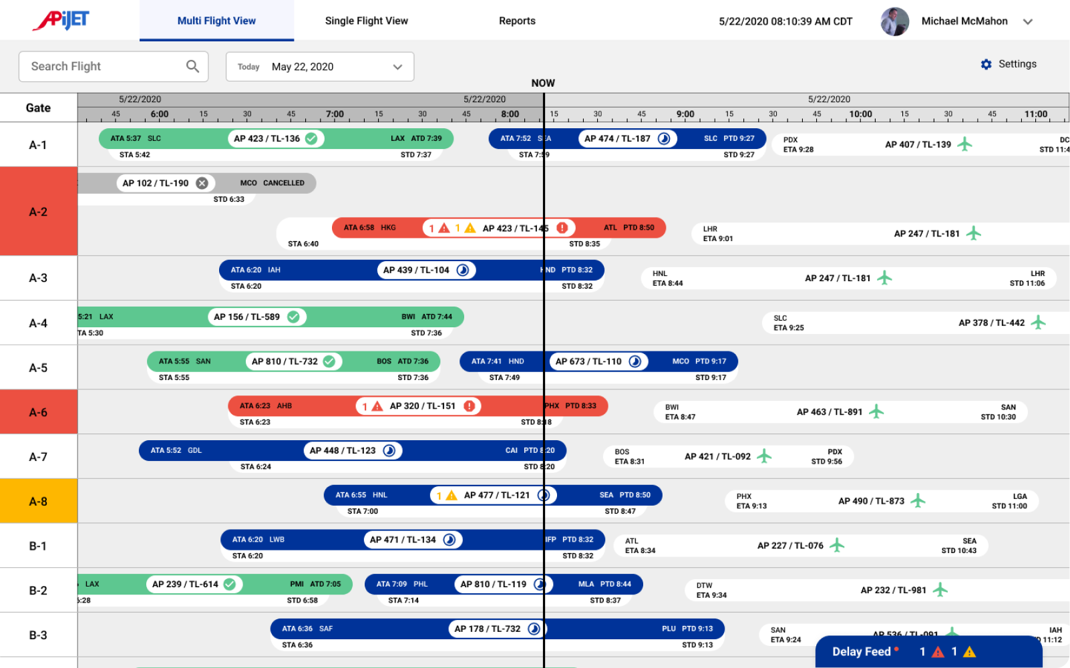Image resolution: width=1070 pixels, height=668 pixels.
Task: Open Settings
Action: pos(1009,63)
